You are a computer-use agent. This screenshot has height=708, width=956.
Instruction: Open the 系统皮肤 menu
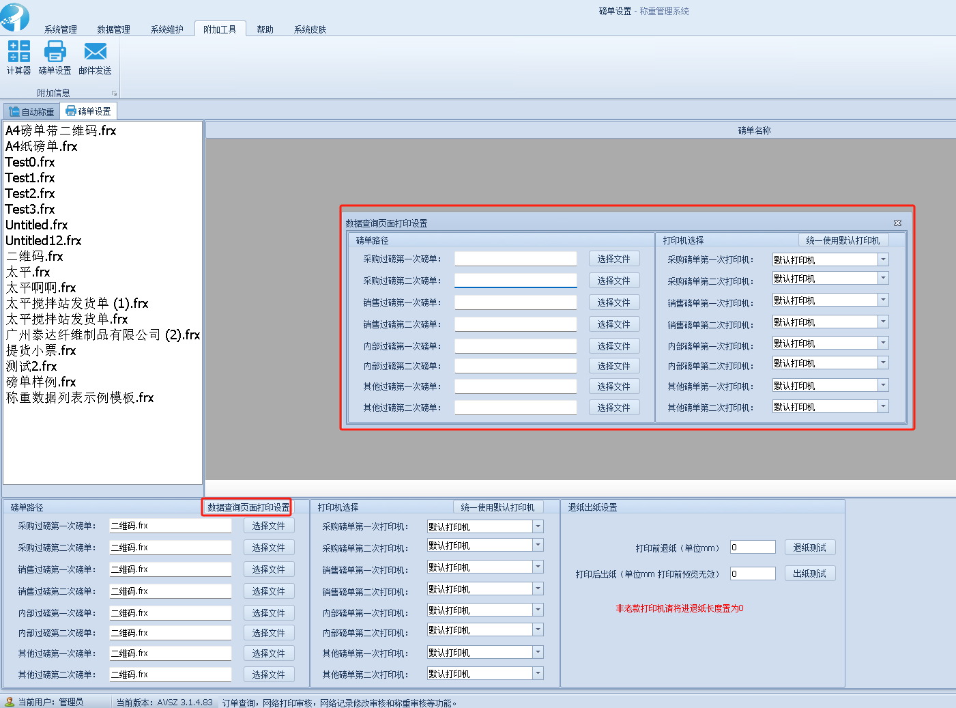[x=310, y=29]
